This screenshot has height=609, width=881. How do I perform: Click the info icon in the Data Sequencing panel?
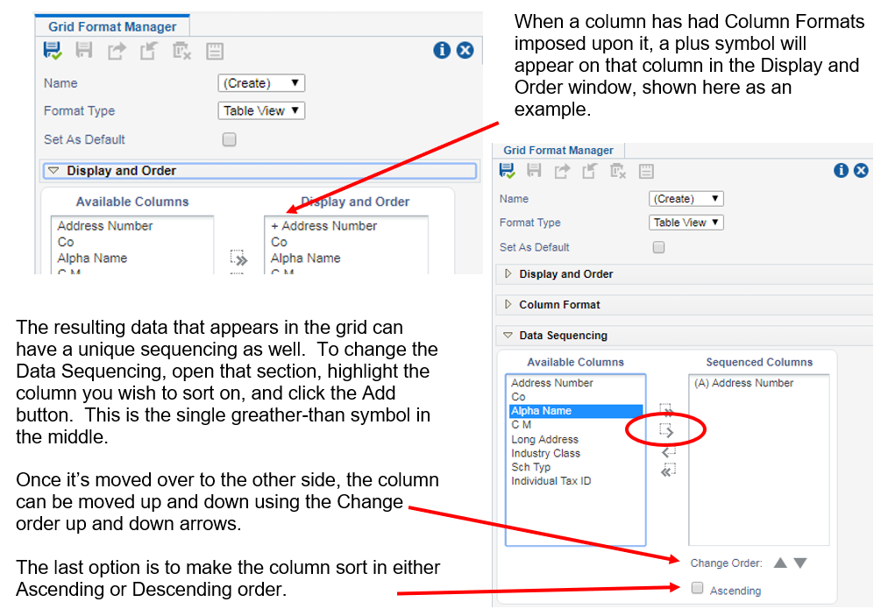(841, 171)
